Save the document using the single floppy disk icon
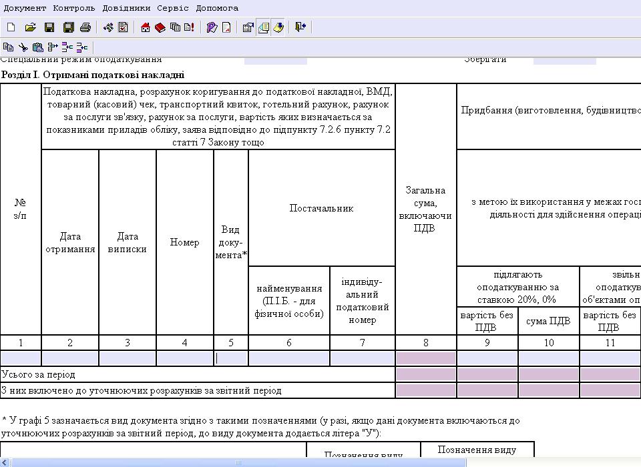This screenshot has height=467, width=641. coord(49,27)
